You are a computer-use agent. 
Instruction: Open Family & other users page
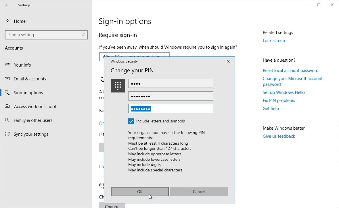[x=33, y=120]
